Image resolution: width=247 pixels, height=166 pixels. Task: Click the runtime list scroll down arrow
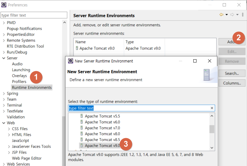(x=212, y=148)
